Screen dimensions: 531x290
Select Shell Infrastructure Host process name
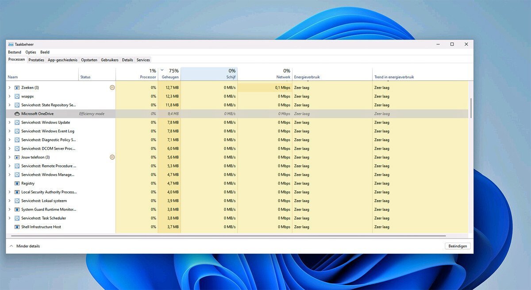click(41, 227)
